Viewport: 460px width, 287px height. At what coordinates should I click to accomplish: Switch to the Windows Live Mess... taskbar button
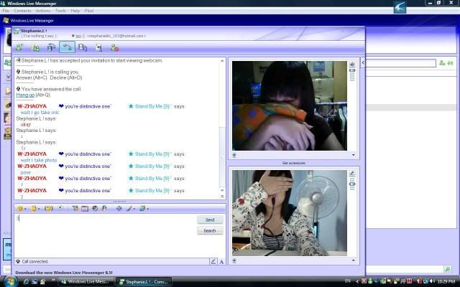[86, 281]
